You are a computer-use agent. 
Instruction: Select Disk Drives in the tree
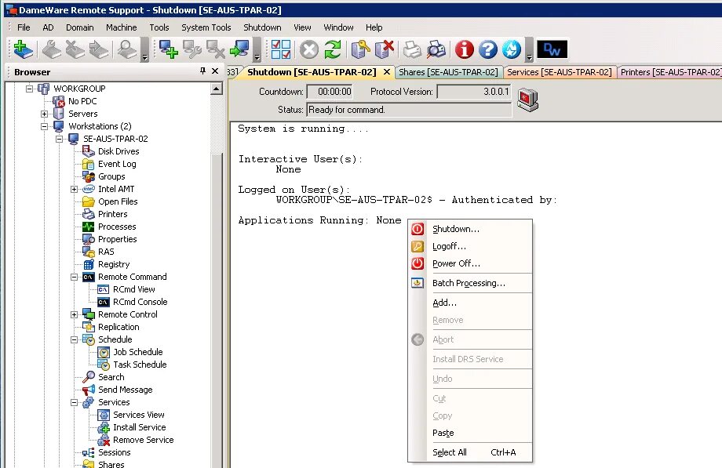[119, 151]
